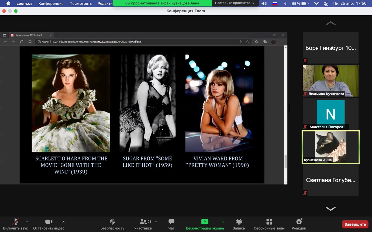Select Светлана Голубе... participant tile
The width and height of the screenshot is (372, 232).
[x=330, y=180]
